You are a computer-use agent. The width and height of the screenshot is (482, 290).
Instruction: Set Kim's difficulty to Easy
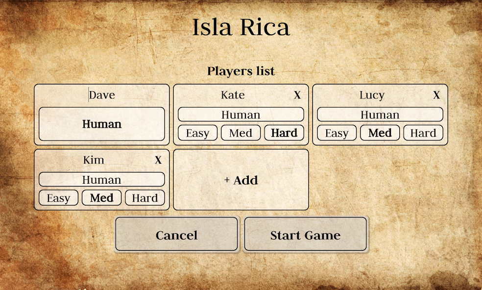click(58, 197)
